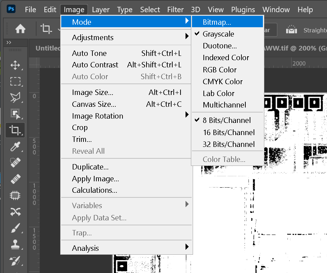Switch to the .tif @ 200% document tab
327x273 pixels.
pyautogui.click(x=295, y=48)
